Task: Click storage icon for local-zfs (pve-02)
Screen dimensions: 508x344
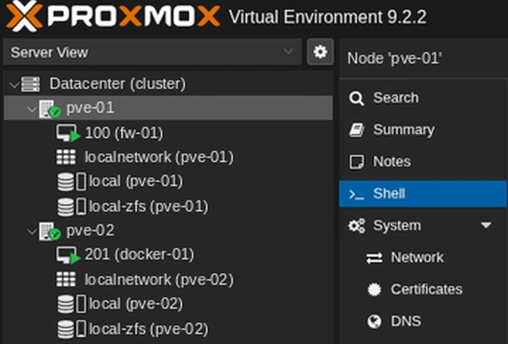Action: pyautogui.click(x=71, y=328)
